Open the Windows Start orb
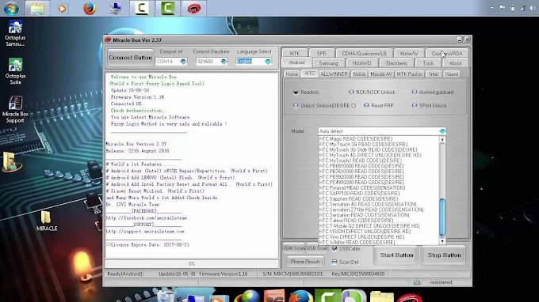 pos(11,8)
